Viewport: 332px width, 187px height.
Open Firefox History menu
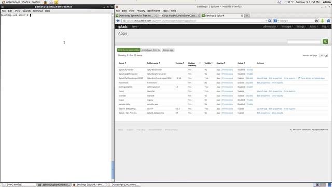pos(141,11)
